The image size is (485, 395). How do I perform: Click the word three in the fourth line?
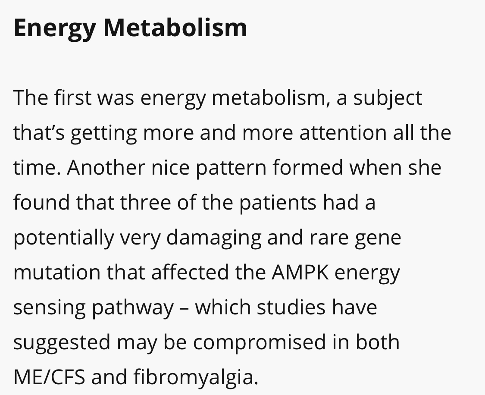[145, 202]
